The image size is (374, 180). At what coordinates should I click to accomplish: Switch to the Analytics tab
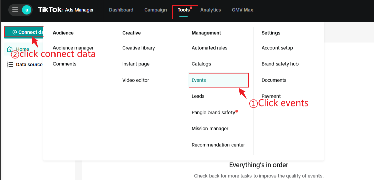(211, 10)
